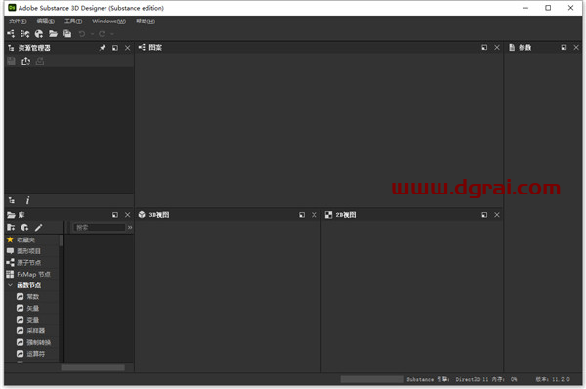Click the 3D视图 cube panel icon
This screenshot has width=586, height=389.
(142, 215)
